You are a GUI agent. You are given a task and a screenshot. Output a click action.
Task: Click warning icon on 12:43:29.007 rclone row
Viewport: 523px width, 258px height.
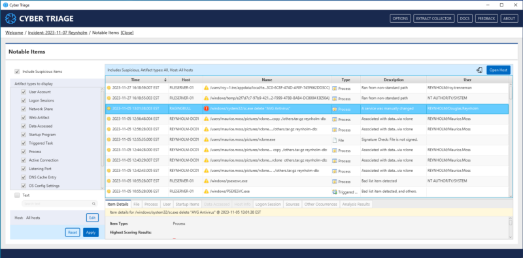pos(206,160)
